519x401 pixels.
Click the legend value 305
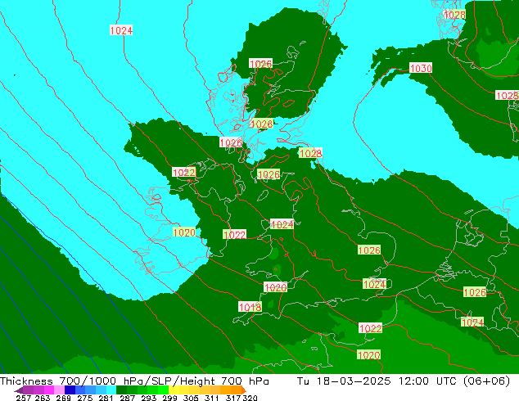(191, 398)
